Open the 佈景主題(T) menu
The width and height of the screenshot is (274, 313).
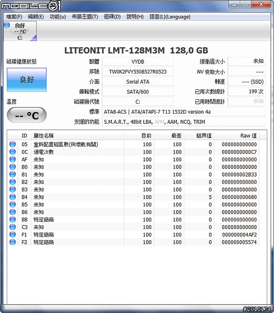click(85, 17)
